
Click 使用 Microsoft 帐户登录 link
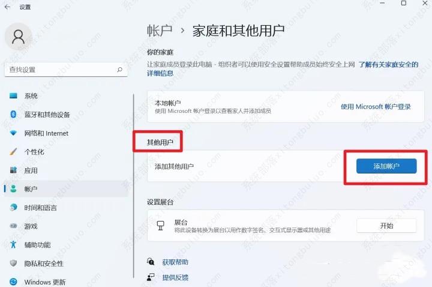coord(376,107)
